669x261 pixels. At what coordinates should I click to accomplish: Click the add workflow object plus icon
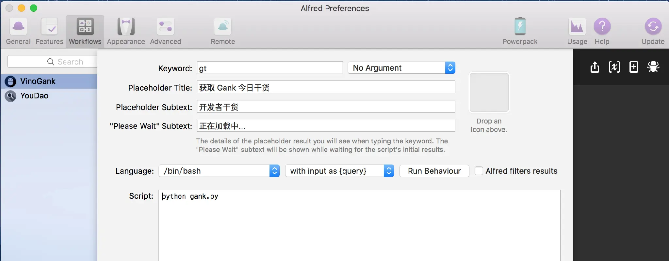(634, 67)
